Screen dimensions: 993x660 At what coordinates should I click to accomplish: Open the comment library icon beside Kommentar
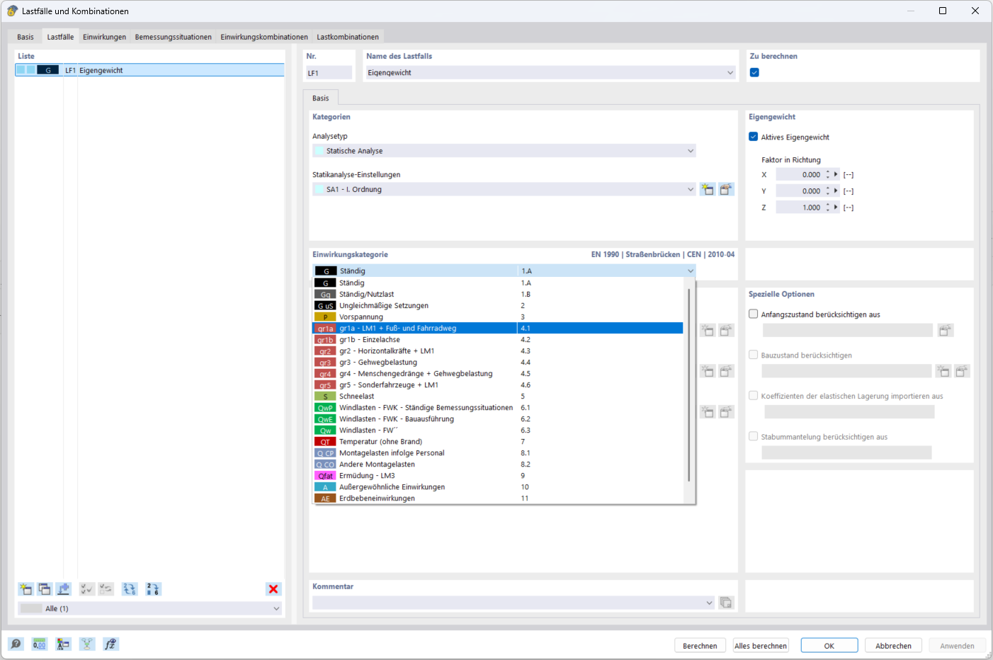coord(726,603)
